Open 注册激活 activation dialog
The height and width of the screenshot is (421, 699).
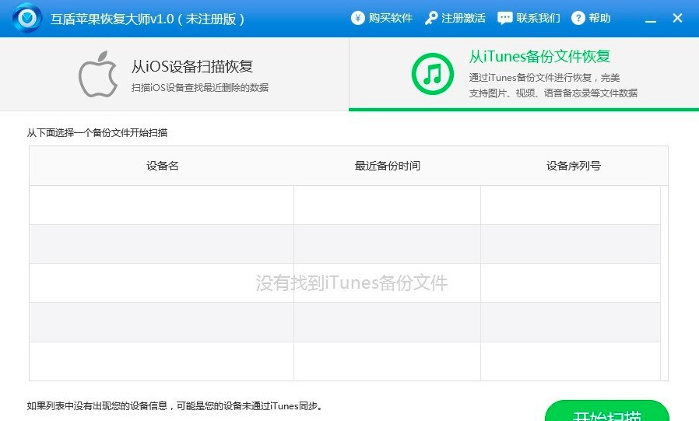[463, 18]
